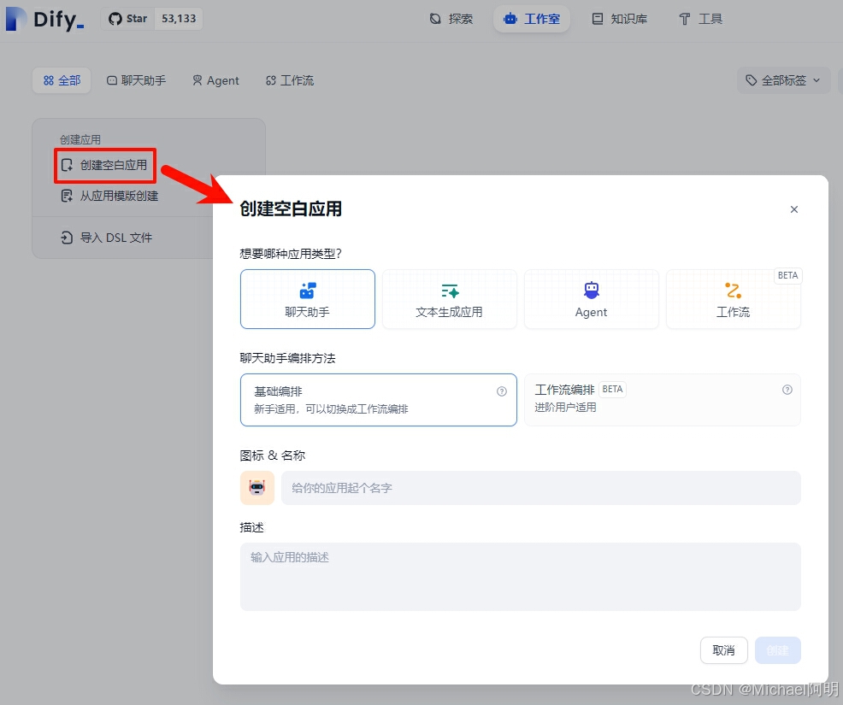Click the Agent filter person icon

point(197,80)
